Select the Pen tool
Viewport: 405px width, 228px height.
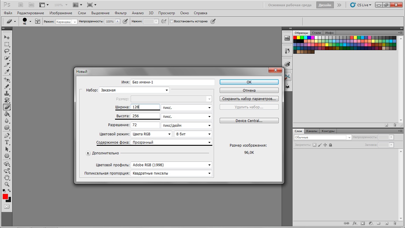[7, 135]
